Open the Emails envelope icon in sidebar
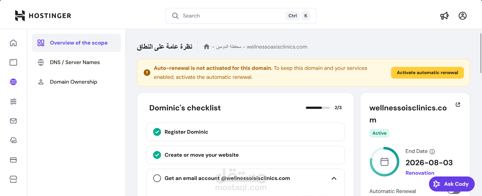Image resolution: width=482 pixels, height=196 pixels. [13, 121]
